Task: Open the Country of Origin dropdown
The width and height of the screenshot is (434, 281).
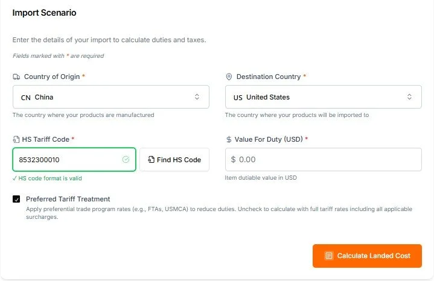Action: [x=110, y=97]
